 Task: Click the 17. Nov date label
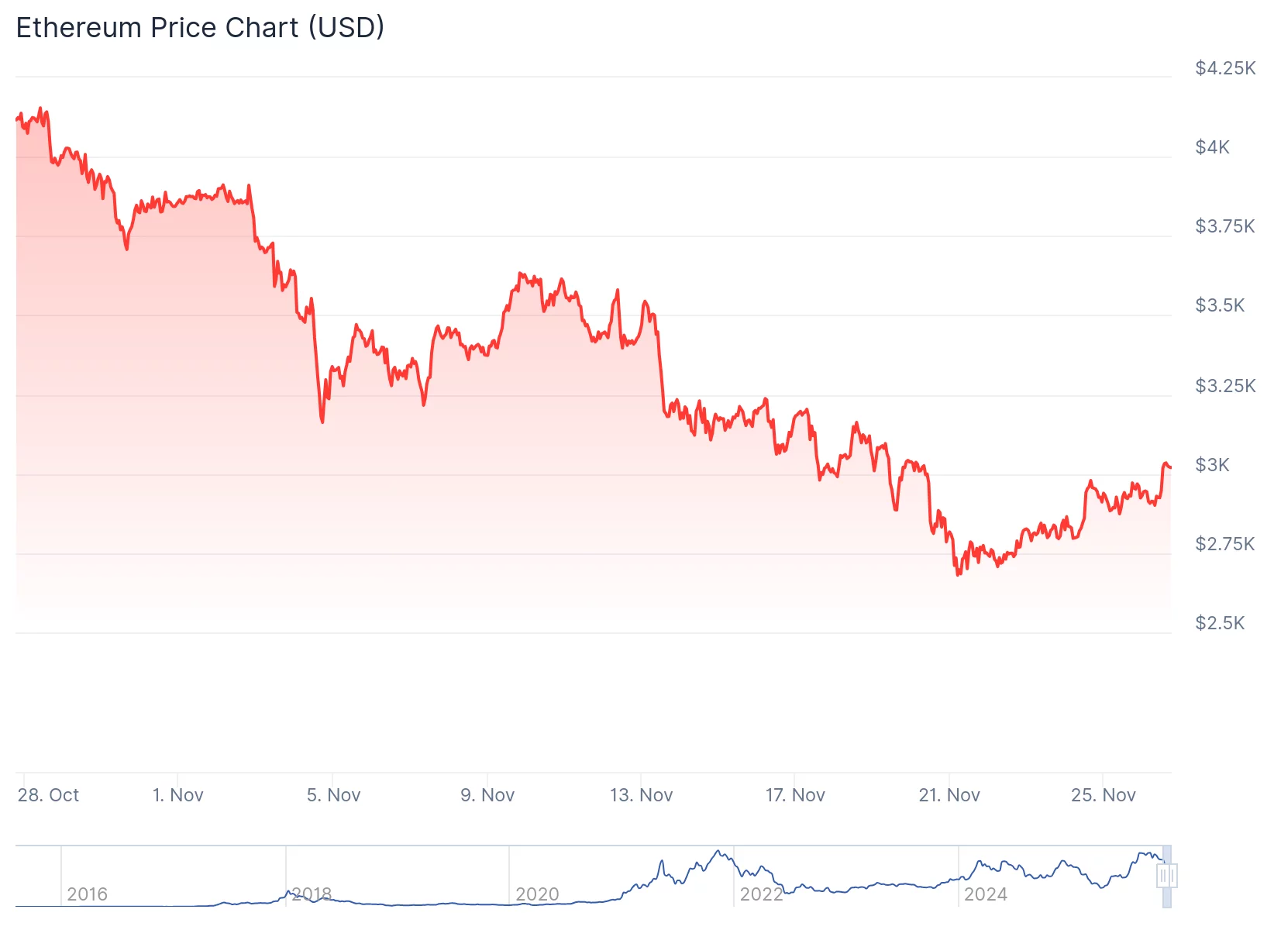(795, 795)
